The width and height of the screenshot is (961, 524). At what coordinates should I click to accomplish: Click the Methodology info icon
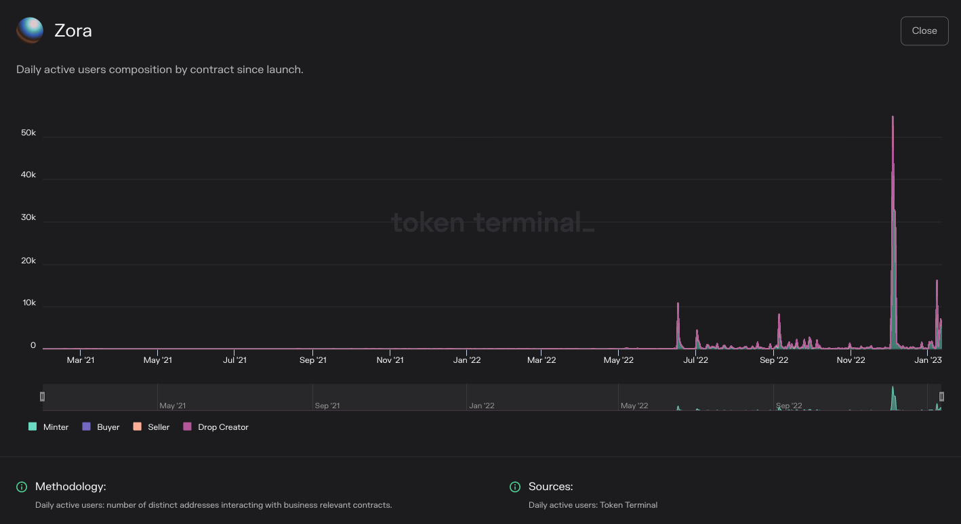point(20,487)
